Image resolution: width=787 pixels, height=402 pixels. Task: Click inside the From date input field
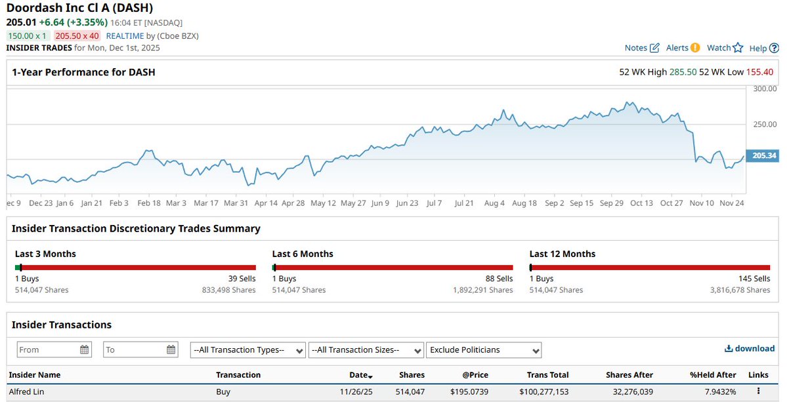(x=46, y=349)
